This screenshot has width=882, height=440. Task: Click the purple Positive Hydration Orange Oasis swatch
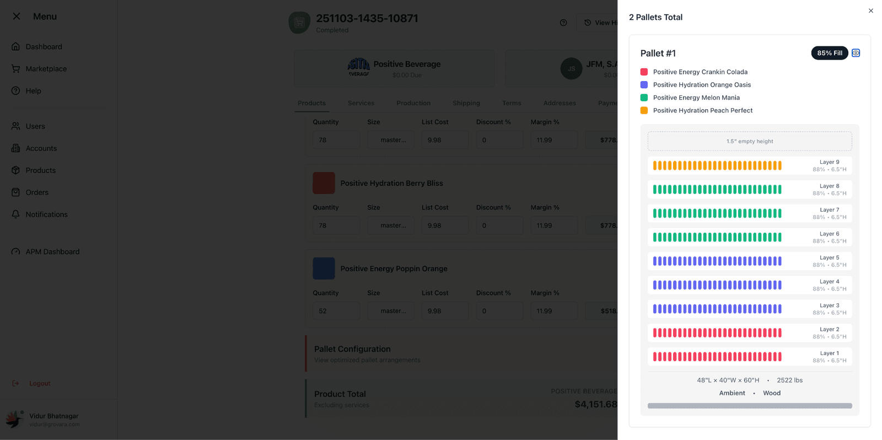644,84
